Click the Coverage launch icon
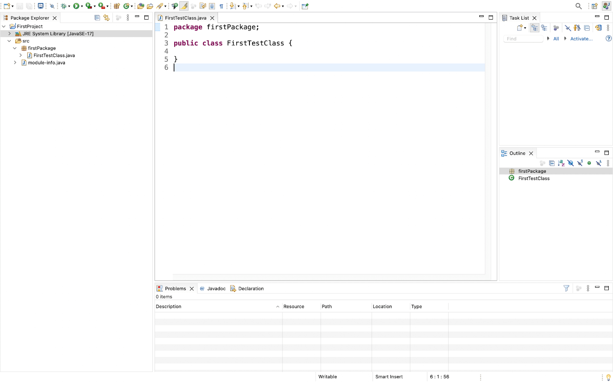Image resolution: width=613 pixels, height=383 pixels. coord(89,6)
